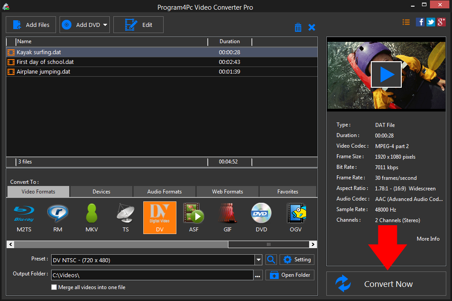
Task: Enable Merge all videos into one file
Action: (x=54, y=287)
